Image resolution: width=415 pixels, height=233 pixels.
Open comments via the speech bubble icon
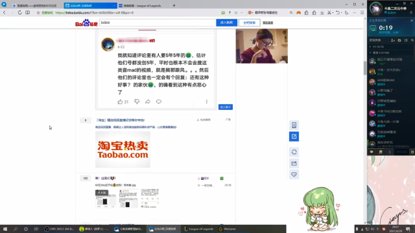[x=158, y=102]
